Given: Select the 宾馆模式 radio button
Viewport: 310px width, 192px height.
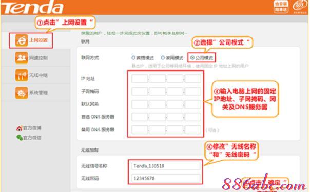Looking at the screenshot, I should 133,58.
